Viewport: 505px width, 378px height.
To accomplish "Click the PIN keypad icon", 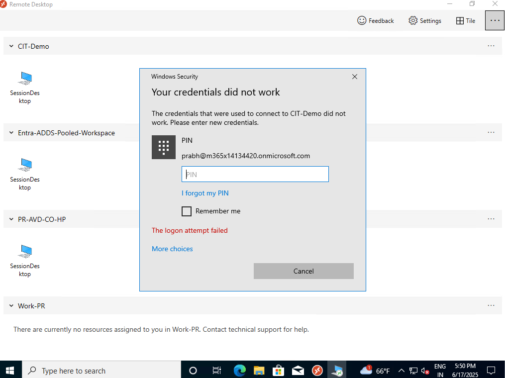I will click(x=164, y=147).
